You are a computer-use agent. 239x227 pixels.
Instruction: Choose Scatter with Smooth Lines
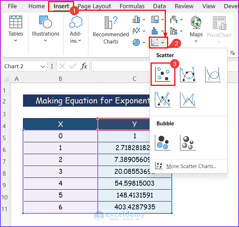pyautogui.click(x=213, y=74)
